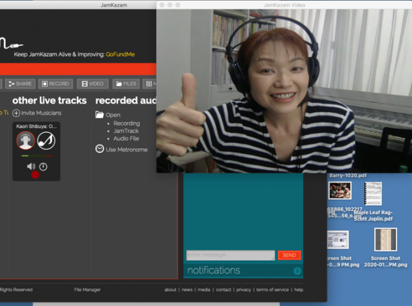Open Maple Leaf Rag-Scott Joplin.pdf desktop file
412x306 pixels.
pyautogui.click(x=373, y=194)
